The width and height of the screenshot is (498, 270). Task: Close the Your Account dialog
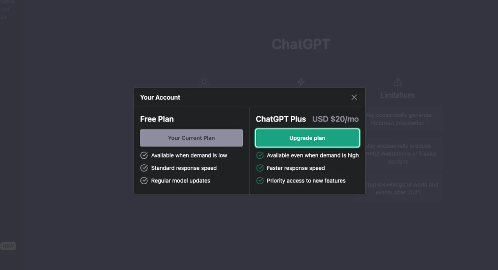pos(354,97)
